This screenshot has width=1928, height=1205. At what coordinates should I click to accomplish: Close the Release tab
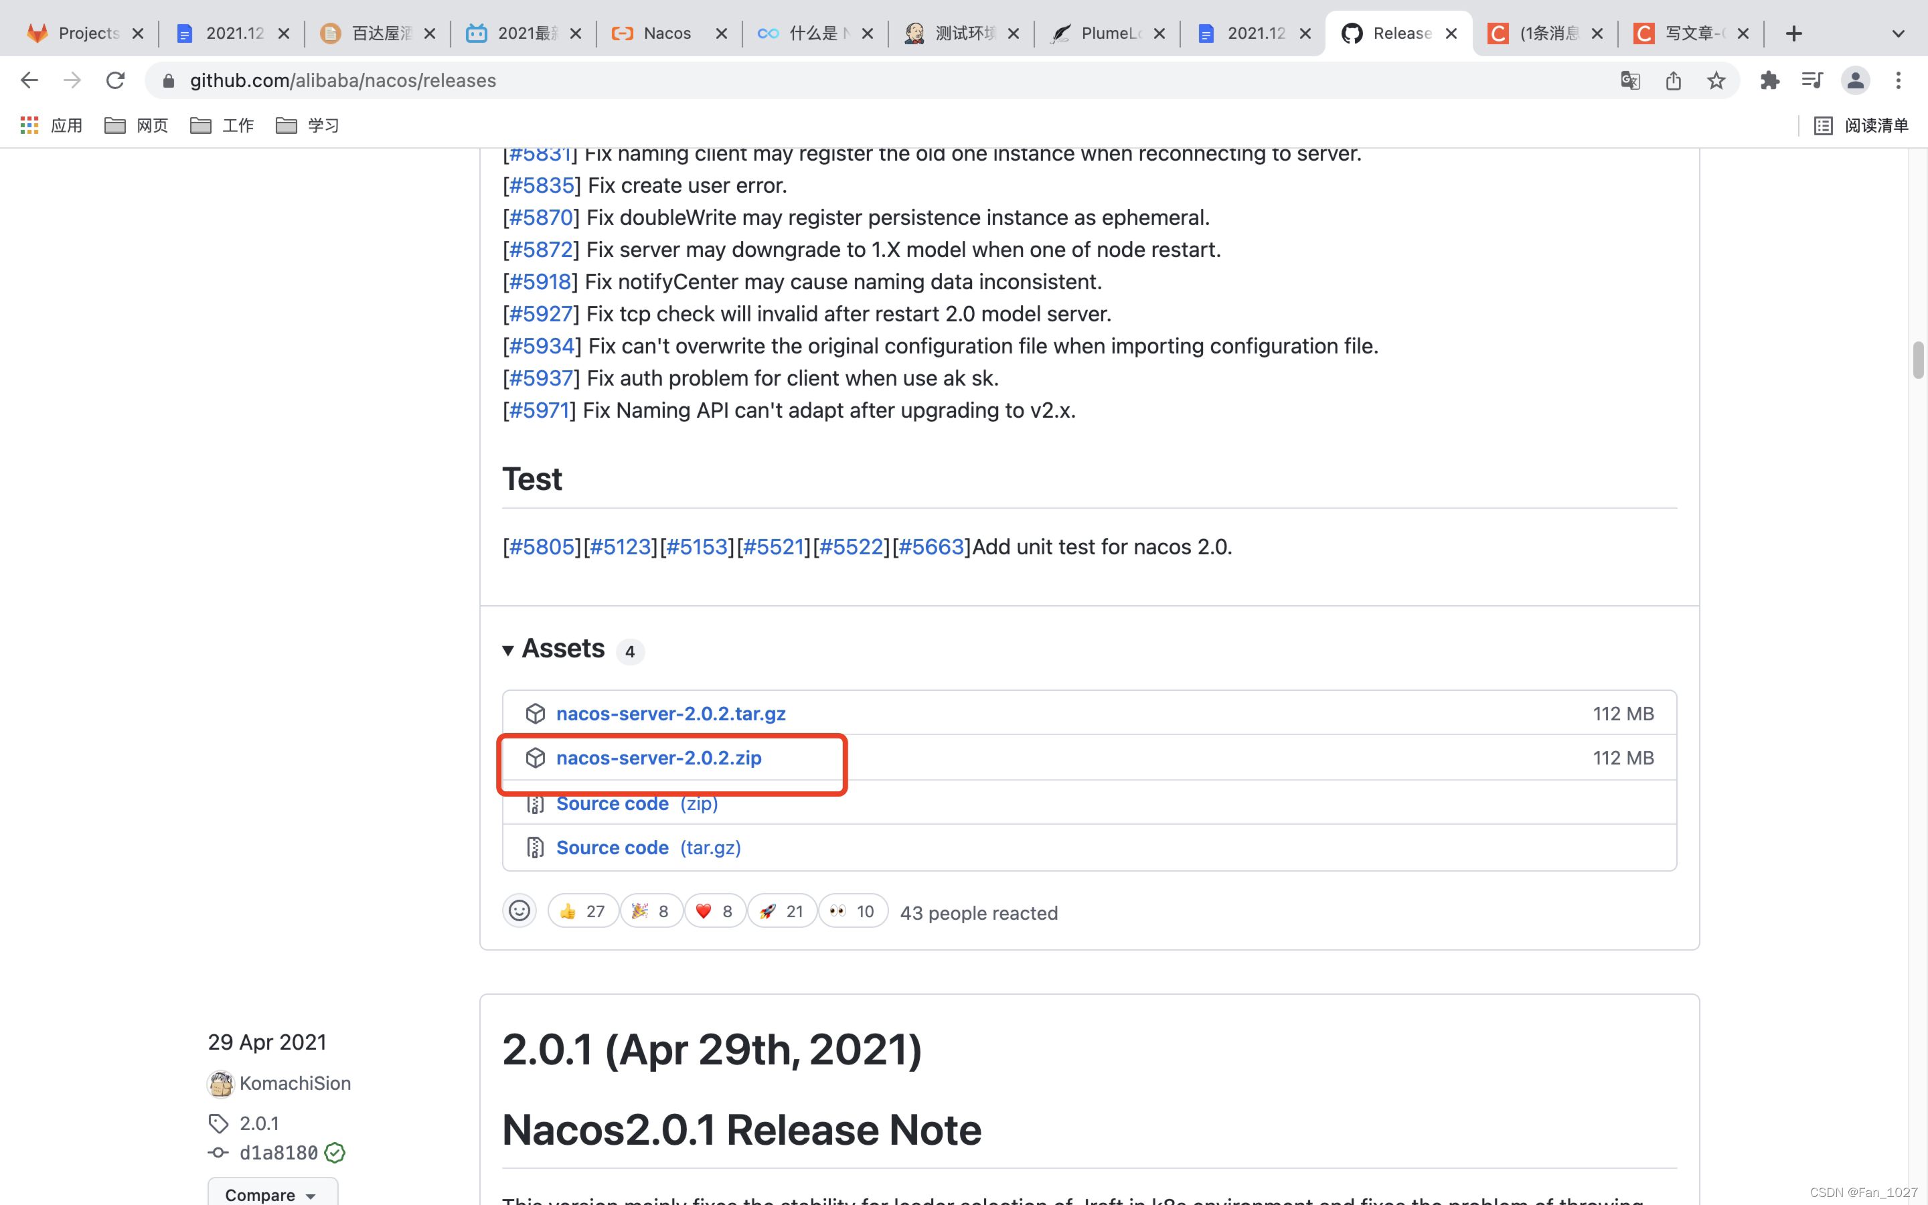pos(1451,33)
